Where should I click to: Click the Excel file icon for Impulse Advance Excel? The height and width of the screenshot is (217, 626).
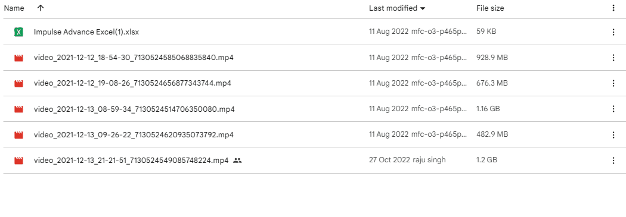point(18,32)
